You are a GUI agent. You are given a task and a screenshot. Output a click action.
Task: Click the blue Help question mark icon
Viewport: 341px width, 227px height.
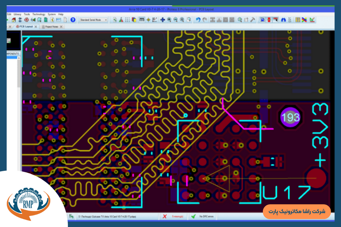pyautogui.click(x=73, y=19)
